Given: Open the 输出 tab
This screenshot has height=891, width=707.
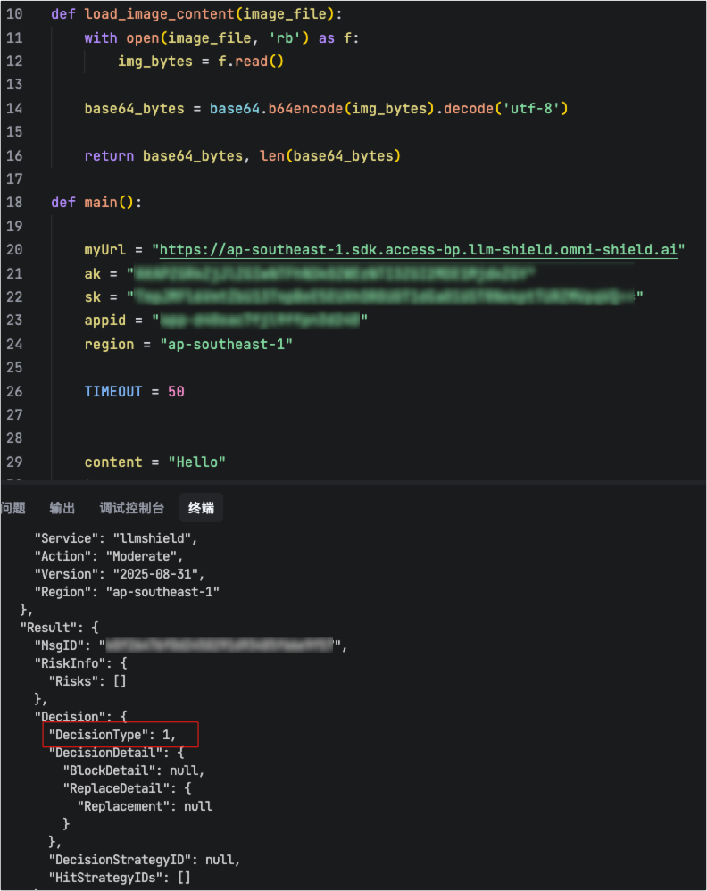Looking at the screenshot, I should [62, 508].
